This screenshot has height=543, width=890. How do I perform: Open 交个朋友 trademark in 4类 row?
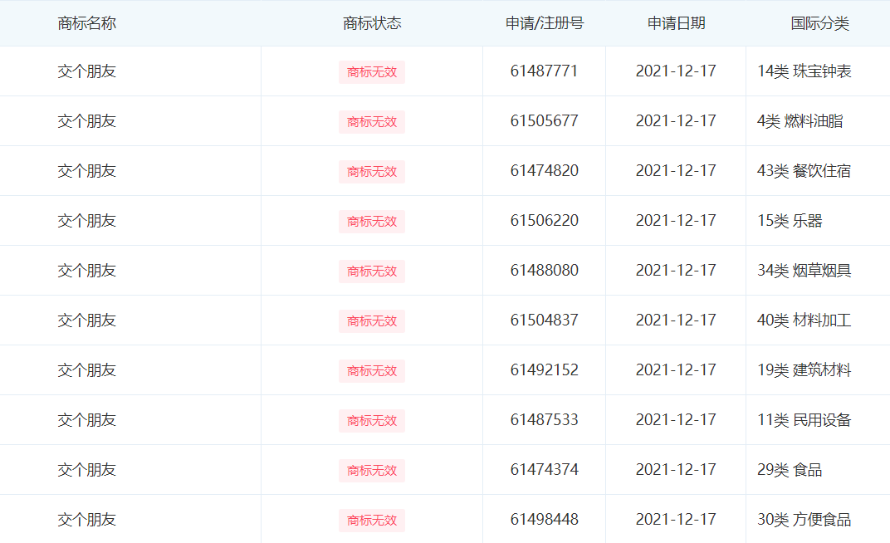(x=87, y=121)
